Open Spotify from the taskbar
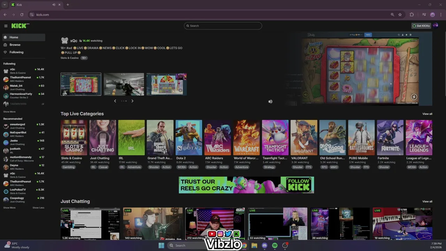This screenshot has width=446, height=251. [x=275, y=245]
